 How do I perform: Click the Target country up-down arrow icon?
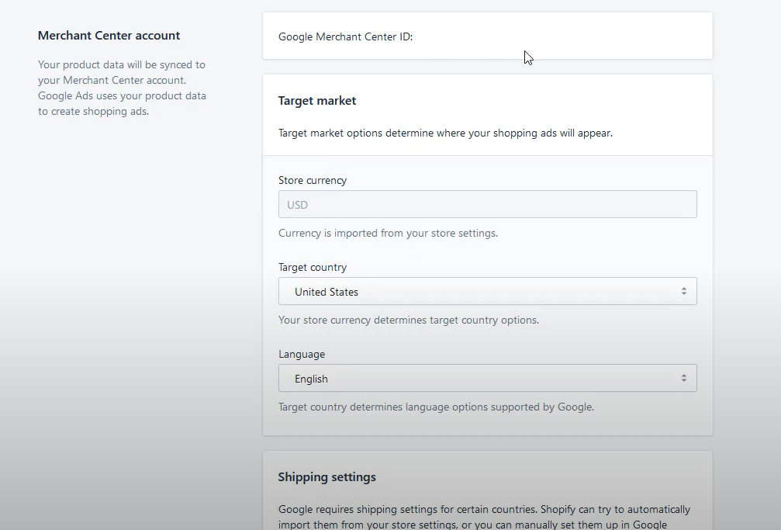684,292
